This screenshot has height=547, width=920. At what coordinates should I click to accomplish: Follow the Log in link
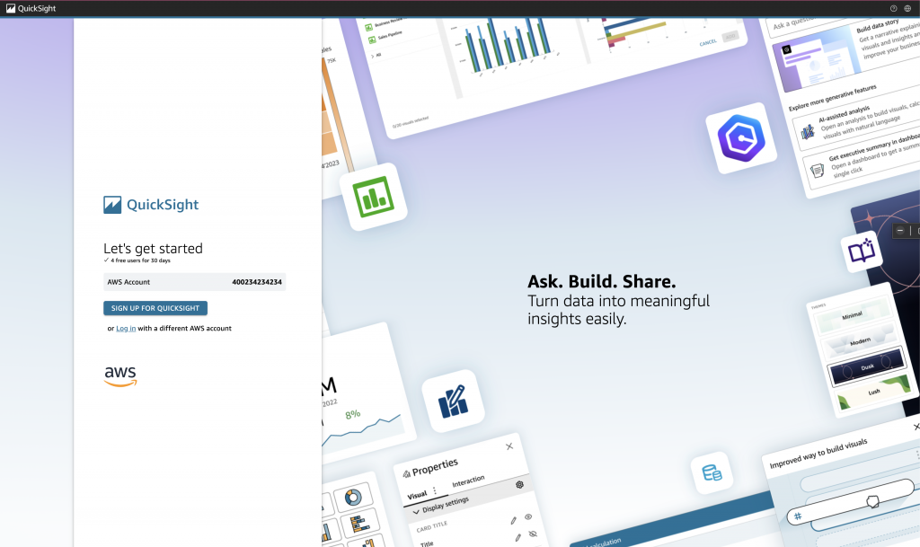(126, 329)
